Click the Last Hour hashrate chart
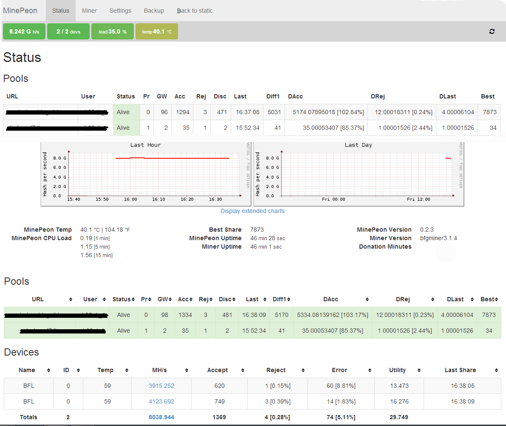The width and height of the screenshot is (506, 426). 146,174
